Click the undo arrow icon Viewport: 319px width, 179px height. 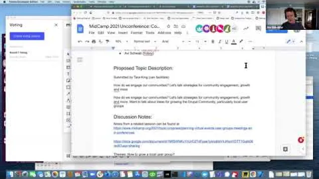pos(80,41)
